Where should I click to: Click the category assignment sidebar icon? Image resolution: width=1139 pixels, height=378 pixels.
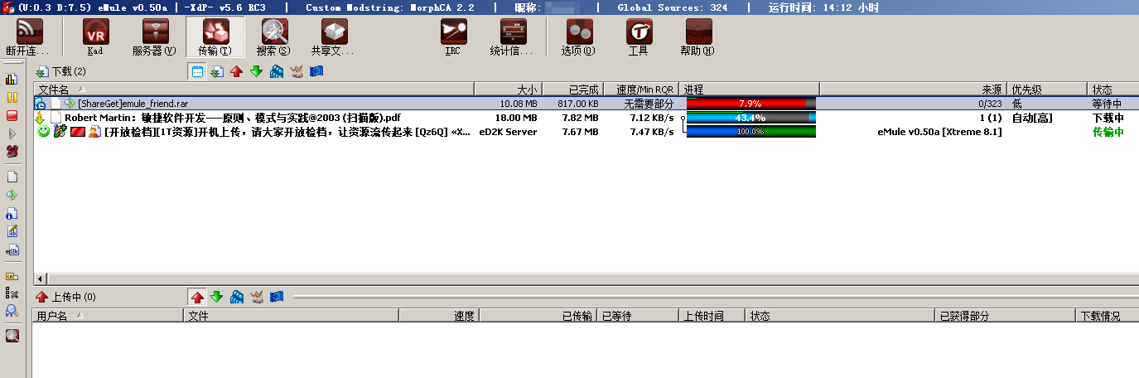12,275
